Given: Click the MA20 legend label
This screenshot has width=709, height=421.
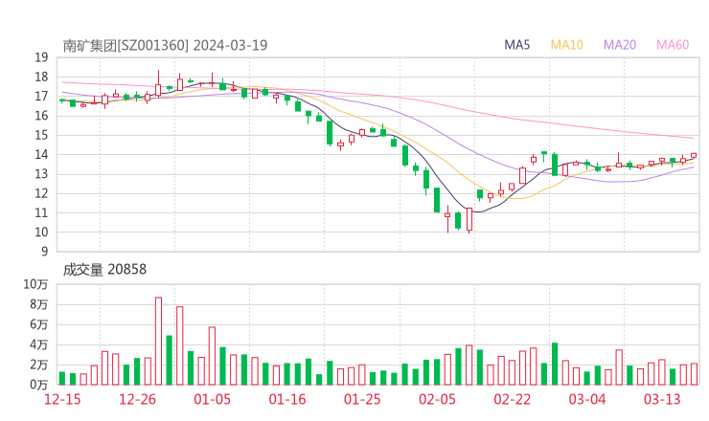Looking at the screenshot, I should coord(620,45).
